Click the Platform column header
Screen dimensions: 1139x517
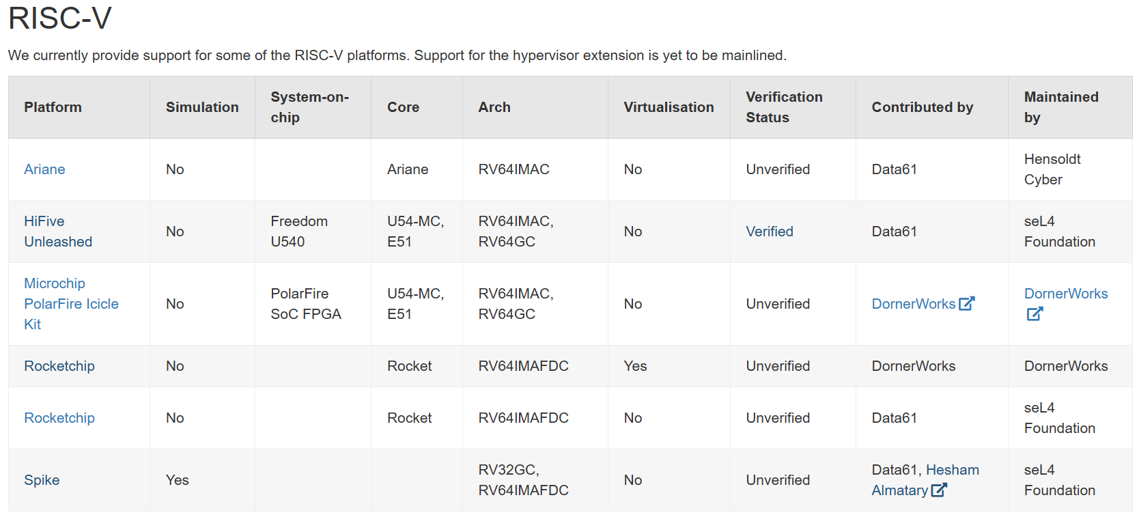coord(53,107)
